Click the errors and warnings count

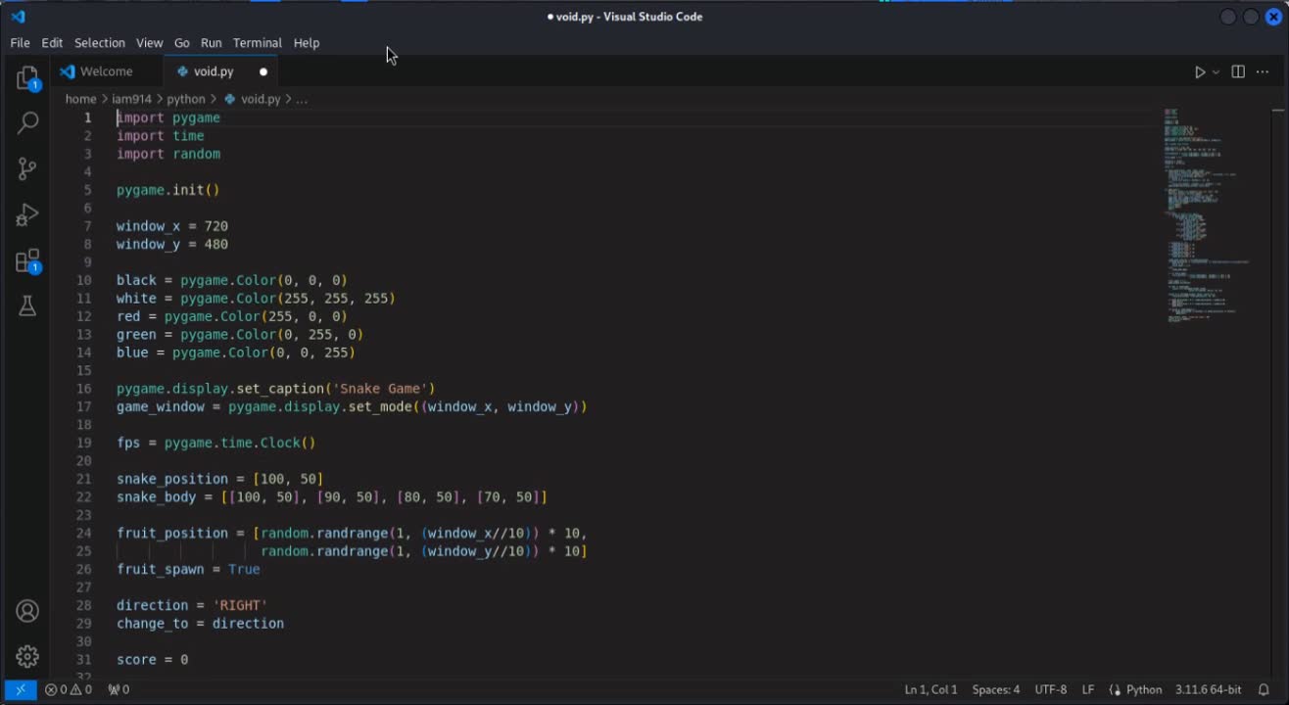click(x=69, y=689)
